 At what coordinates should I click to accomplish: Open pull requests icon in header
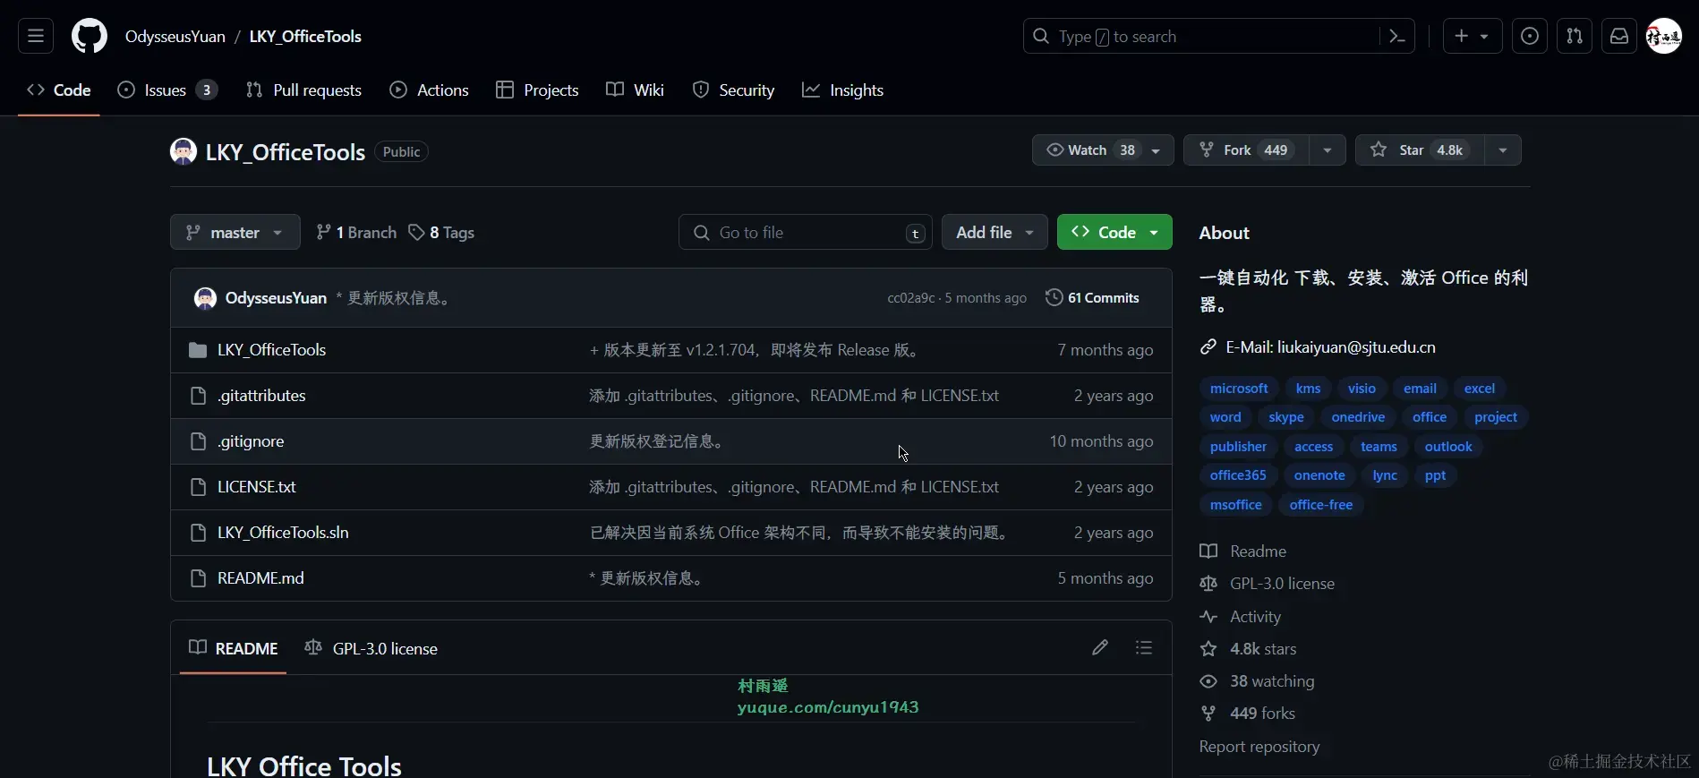[x=1575, y=37]
